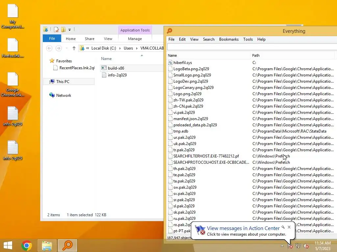
Task: Click the uk.pak.2q029 file icon
Action: coord(170,144)
